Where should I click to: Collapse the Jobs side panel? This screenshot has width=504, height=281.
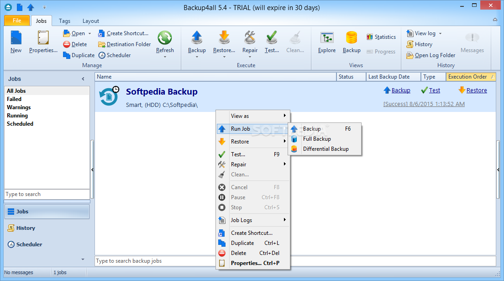pos(83,79)
